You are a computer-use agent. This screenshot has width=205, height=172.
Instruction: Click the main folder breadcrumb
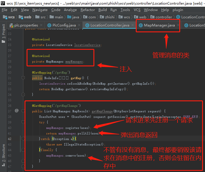56,17
